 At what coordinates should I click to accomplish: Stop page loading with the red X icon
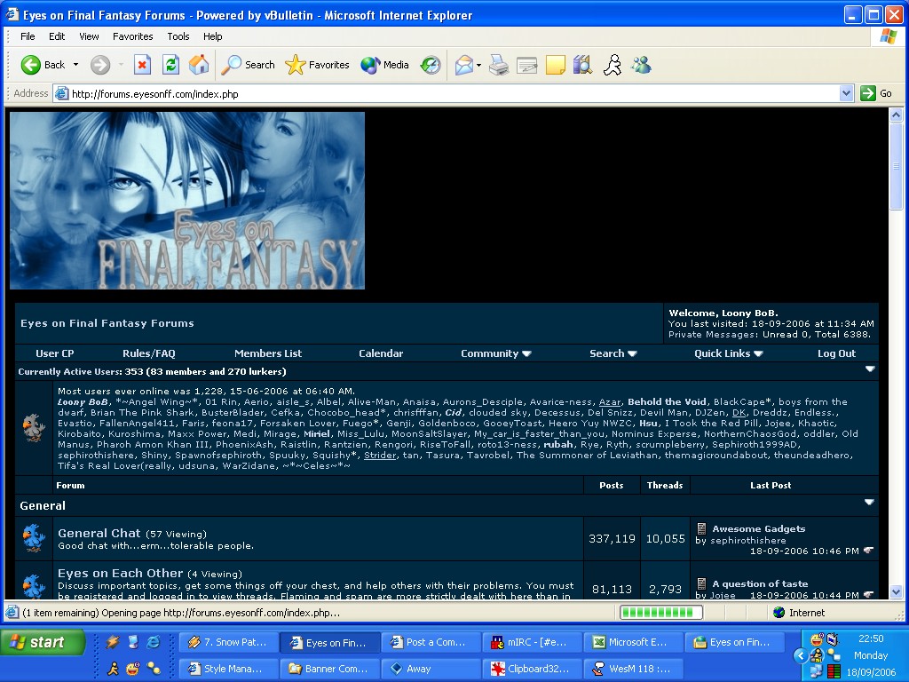[x=142, y=65]
